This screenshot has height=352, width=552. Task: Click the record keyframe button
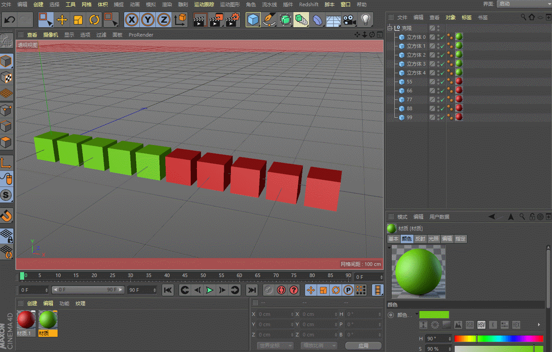pyautogui.click(x=268, y=290)
